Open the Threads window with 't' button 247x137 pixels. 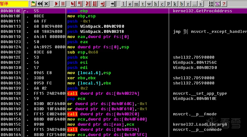(x=143, y=4)
